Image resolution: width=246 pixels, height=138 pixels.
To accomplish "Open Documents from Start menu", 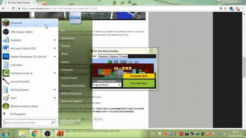I will click(x=68, y=38).
